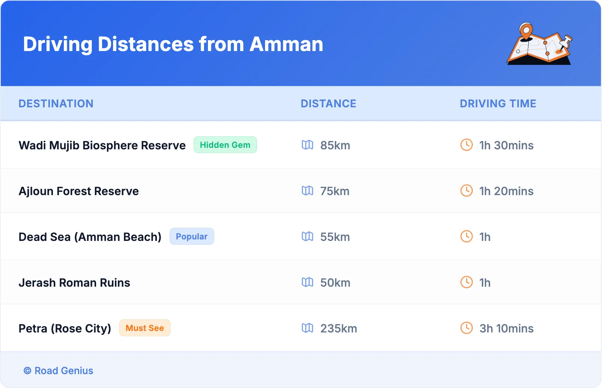The image size is (602, 388).
Task: Select Wadi Mujib Biosphere Reserve destination
Action: tap(102, 145)
